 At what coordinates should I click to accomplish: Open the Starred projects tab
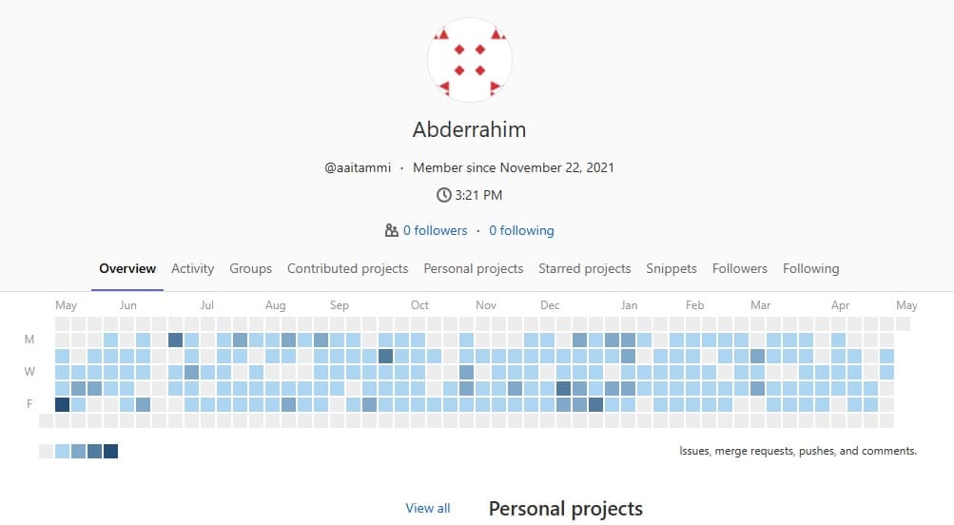coord(584,268)
